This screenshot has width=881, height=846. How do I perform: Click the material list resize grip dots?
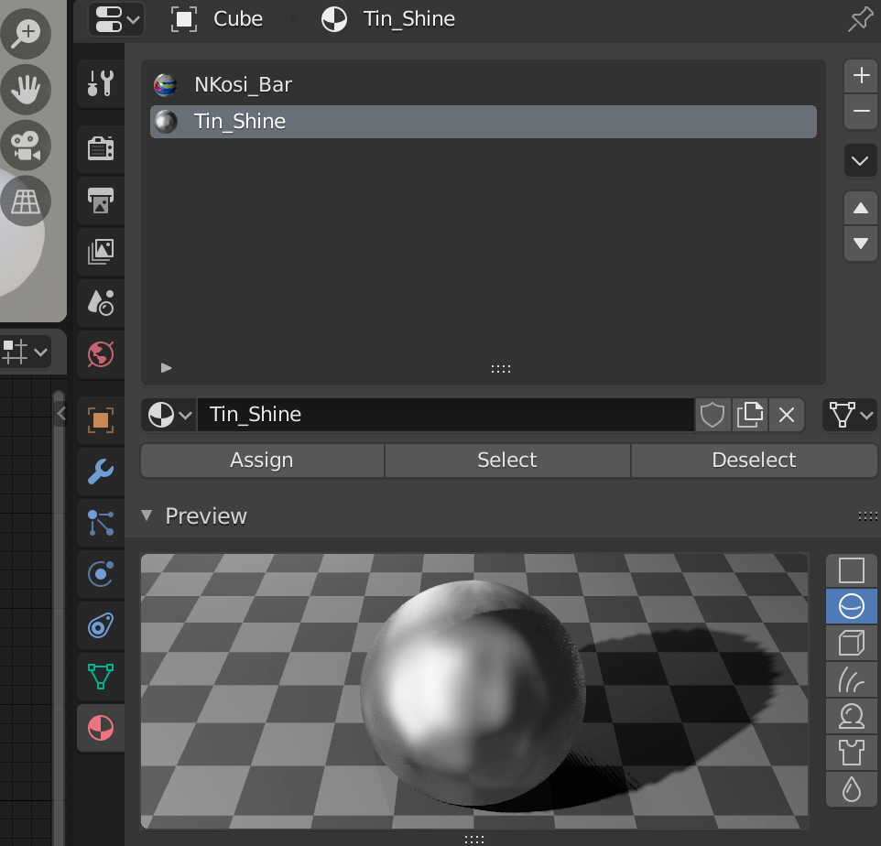coord(501,369)
